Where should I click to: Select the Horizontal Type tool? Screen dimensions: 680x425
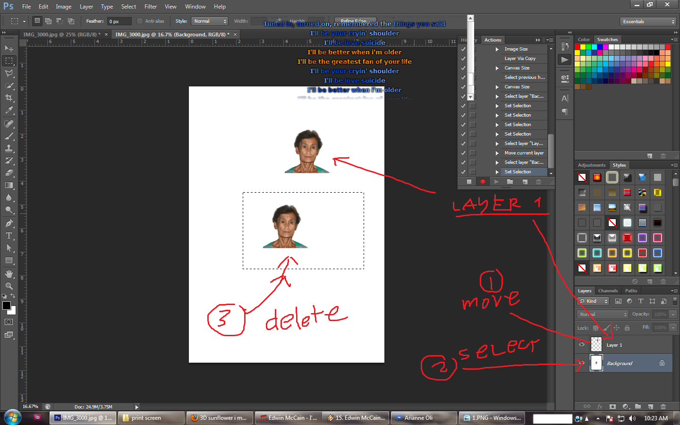tap(9, 235)
